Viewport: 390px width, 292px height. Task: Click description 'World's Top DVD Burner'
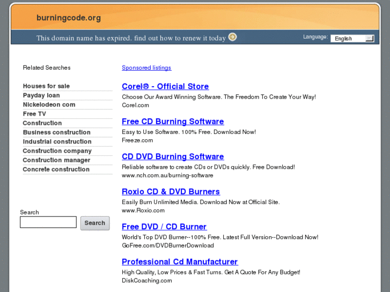pos(220,237)
